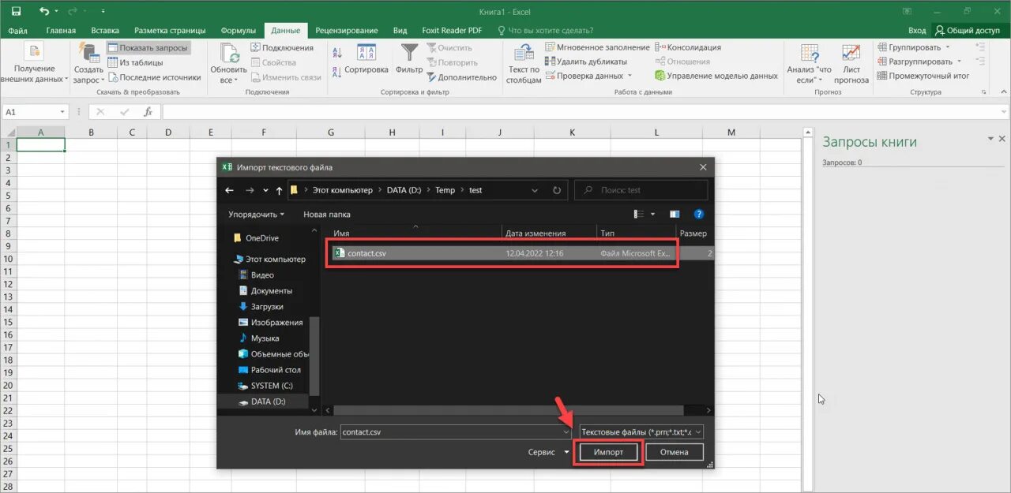Open the Сервис dropdown
The width and height of the screenshot is (1011, 493).
click(549, 452)
